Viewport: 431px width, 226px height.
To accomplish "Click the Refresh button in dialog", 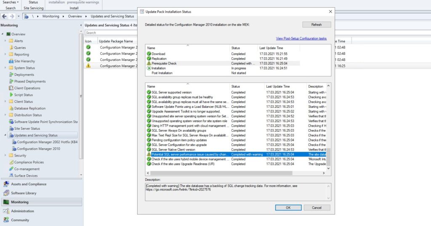I will coord(317,25).
